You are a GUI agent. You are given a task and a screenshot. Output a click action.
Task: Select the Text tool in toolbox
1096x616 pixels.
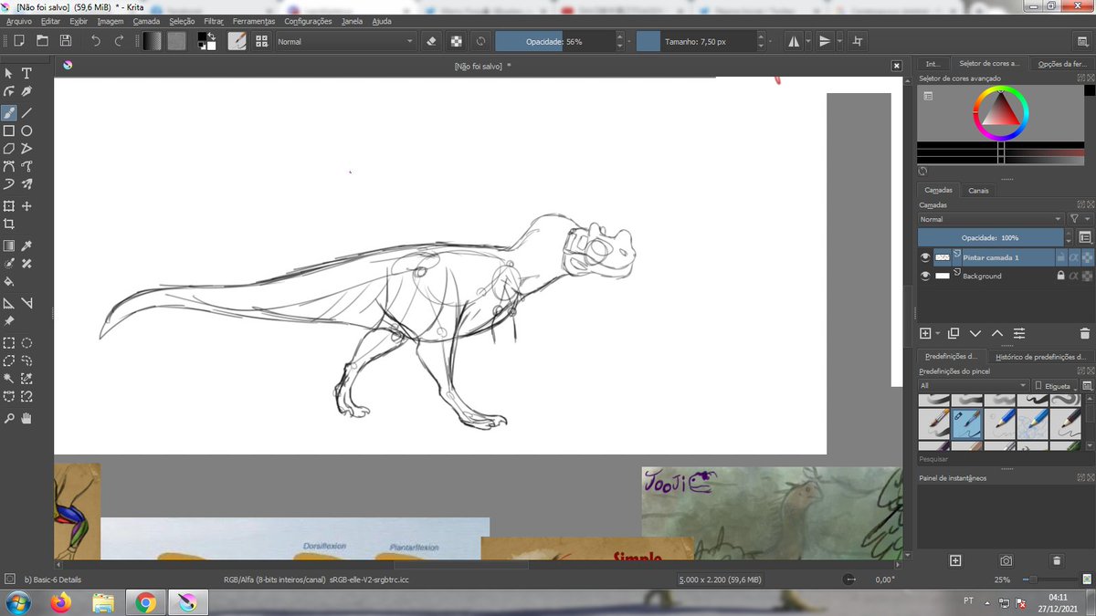point(26,73)
